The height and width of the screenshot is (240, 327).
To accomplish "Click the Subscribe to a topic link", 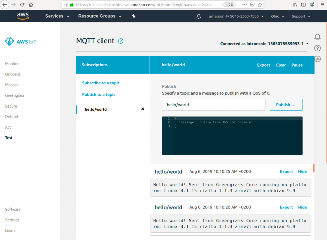I will tap(101, 83).
